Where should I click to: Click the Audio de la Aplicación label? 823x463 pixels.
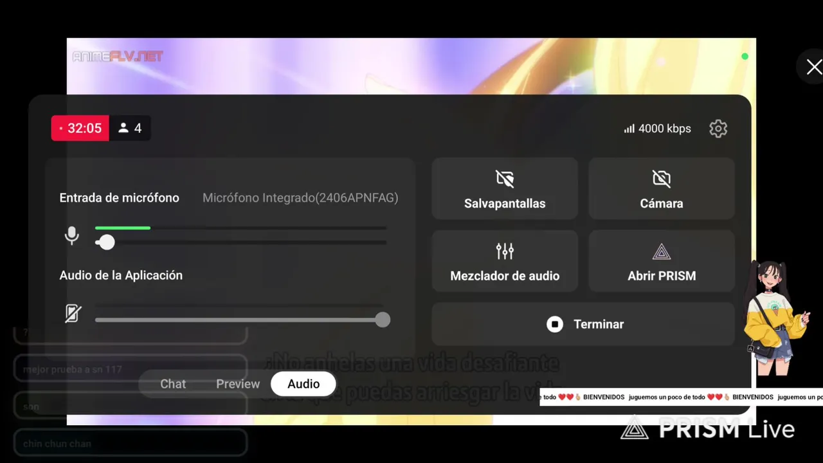[121, 275]
